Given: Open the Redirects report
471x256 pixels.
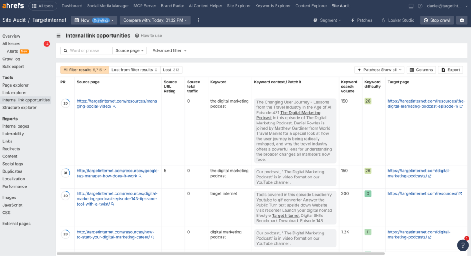Looking at the screenshot, I should pos(11,149).
